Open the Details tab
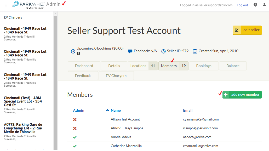269x151 pixels. tap(114, 66)
